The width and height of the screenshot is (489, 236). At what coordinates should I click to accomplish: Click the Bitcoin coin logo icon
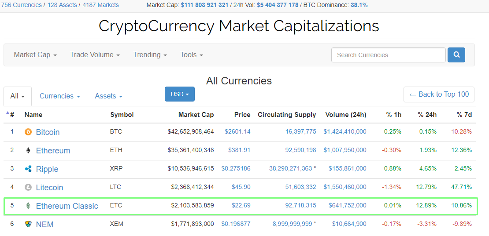[x=28, y=132]
